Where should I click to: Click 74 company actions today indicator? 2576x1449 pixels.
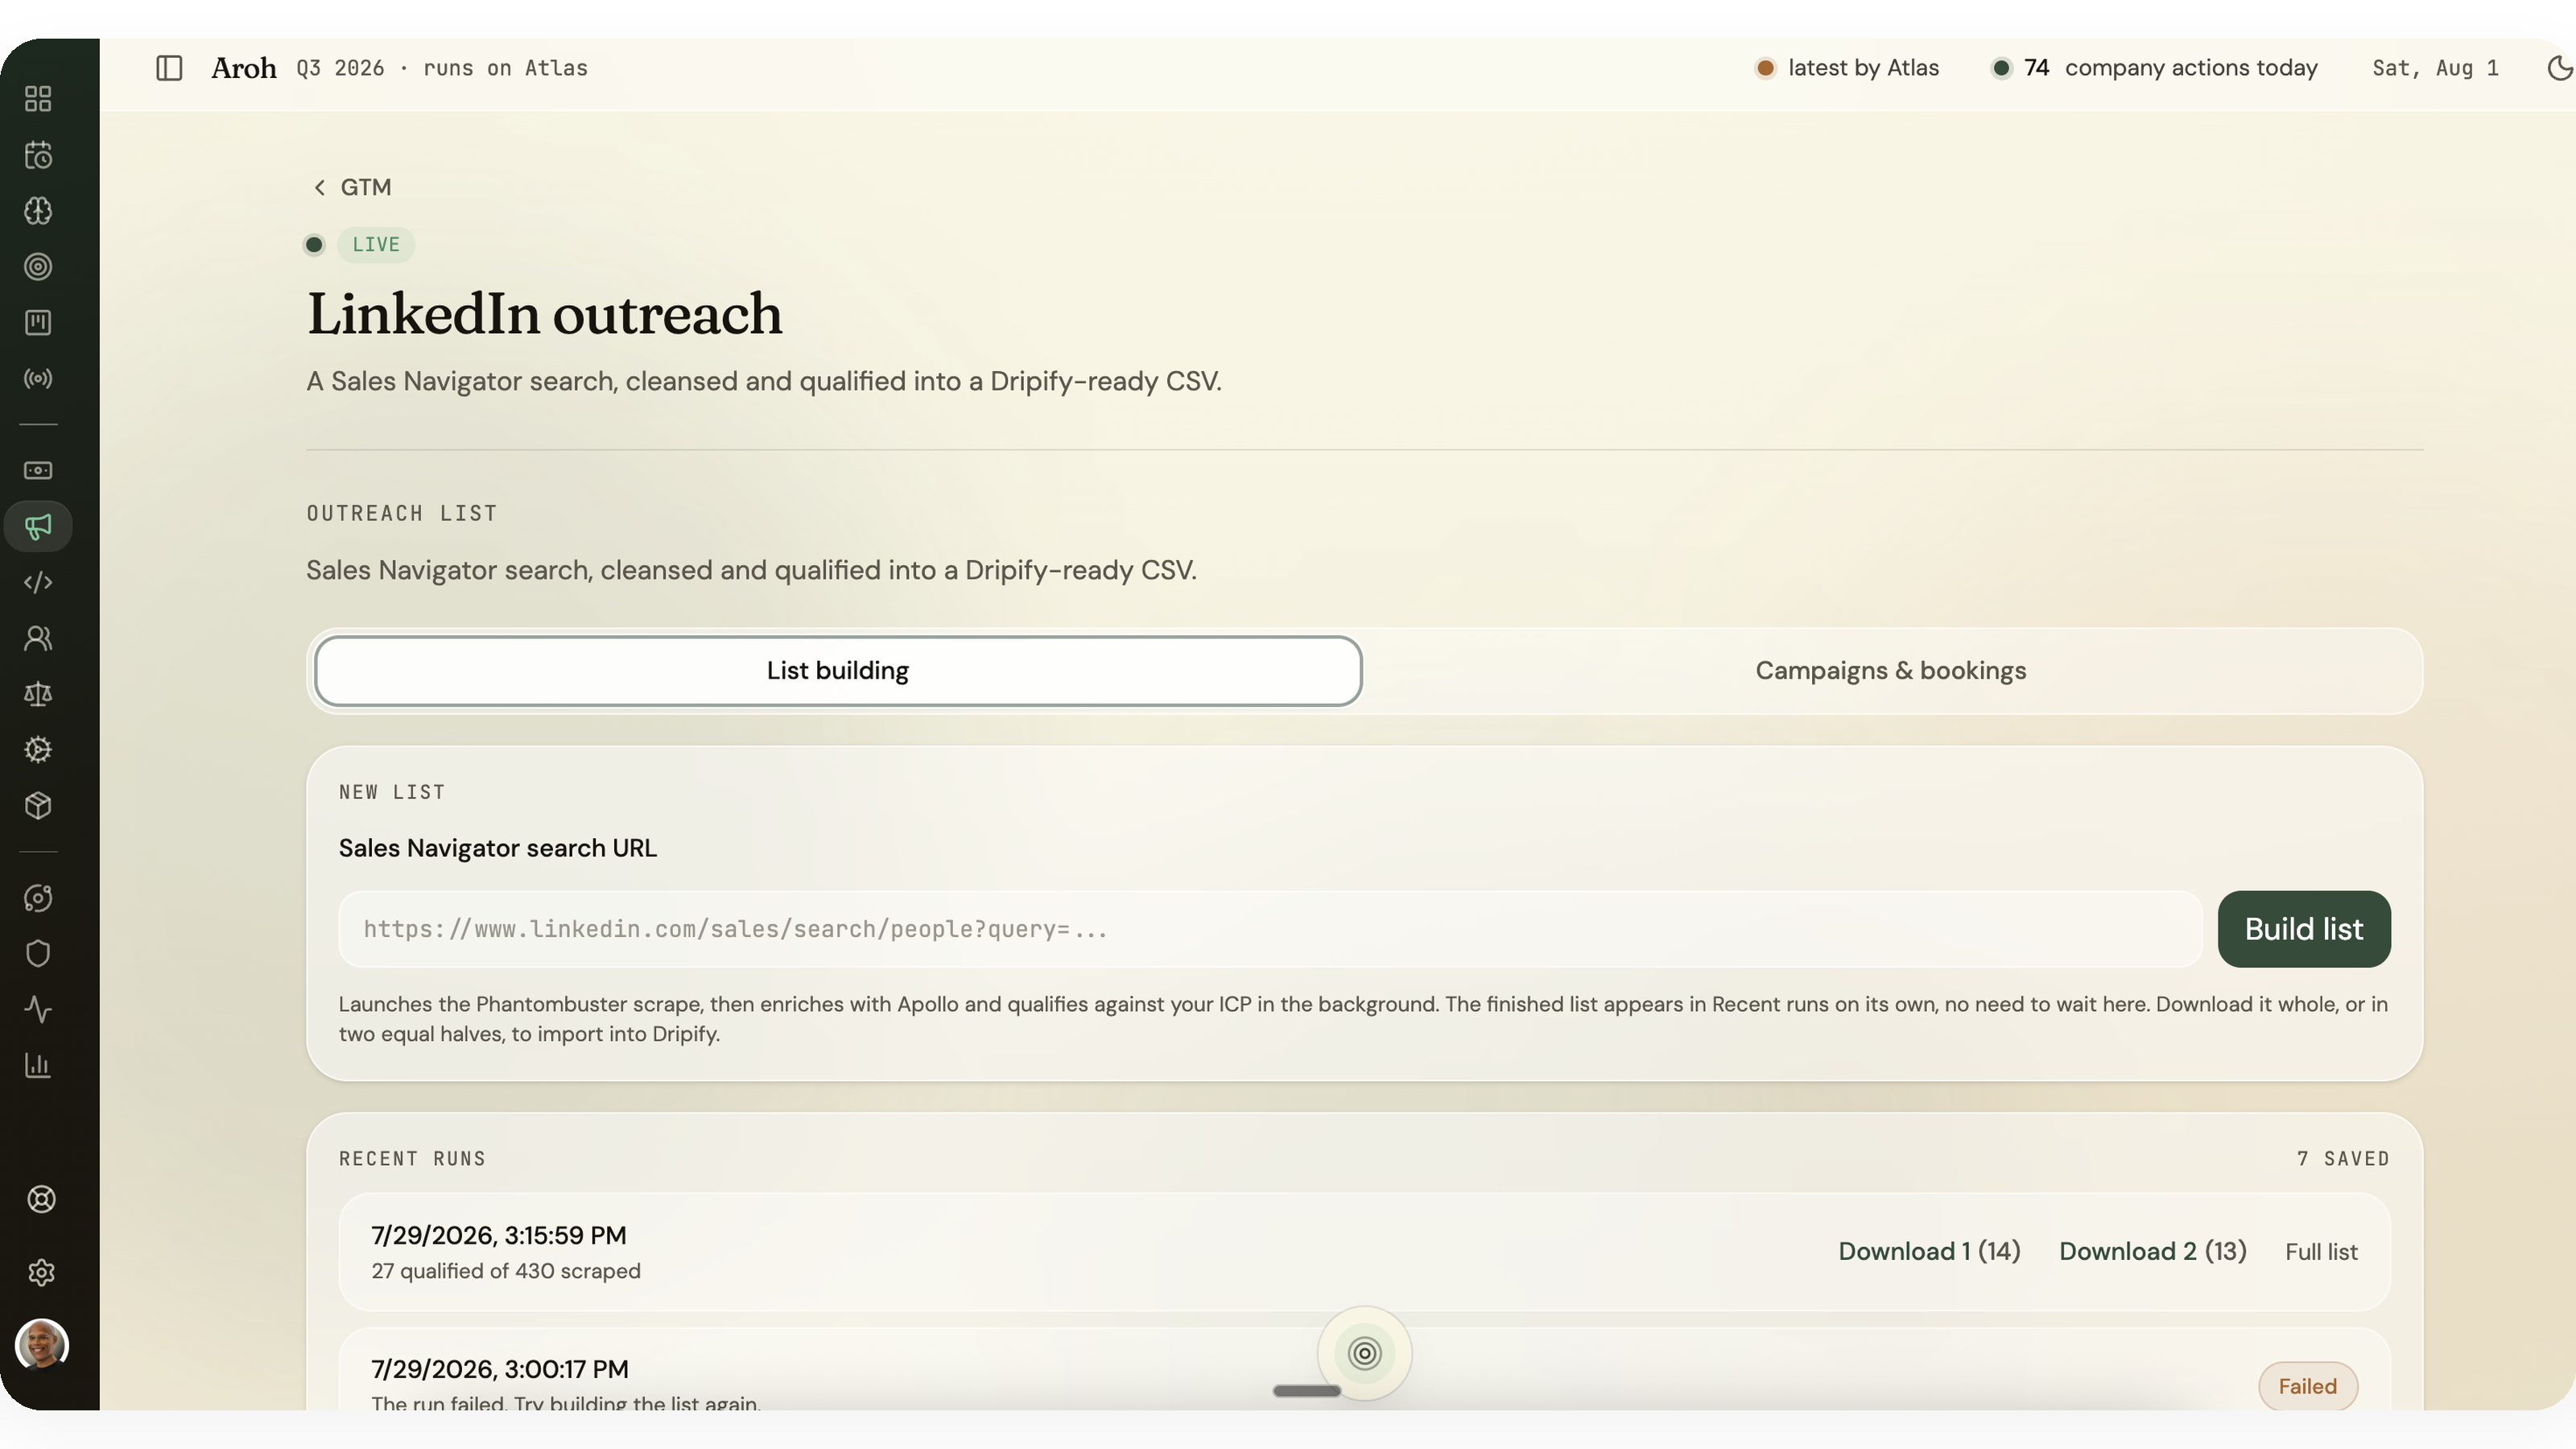click(2155, 68)
